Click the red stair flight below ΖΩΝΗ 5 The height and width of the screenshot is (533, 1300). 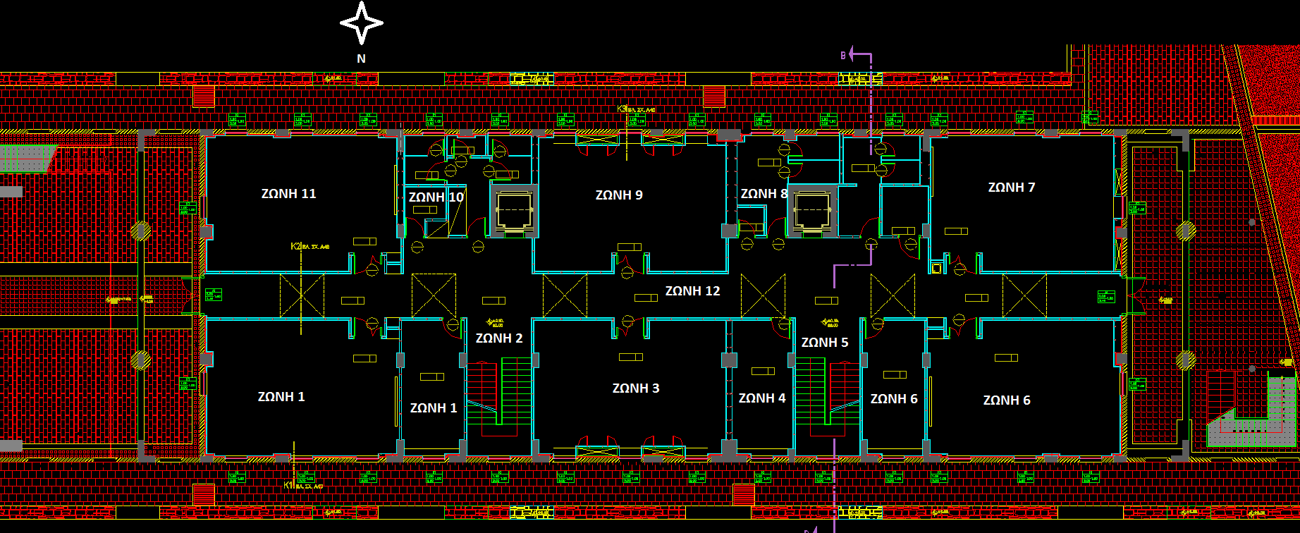point(845,387)
